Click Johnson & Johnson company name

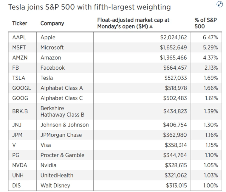(65, 125)
